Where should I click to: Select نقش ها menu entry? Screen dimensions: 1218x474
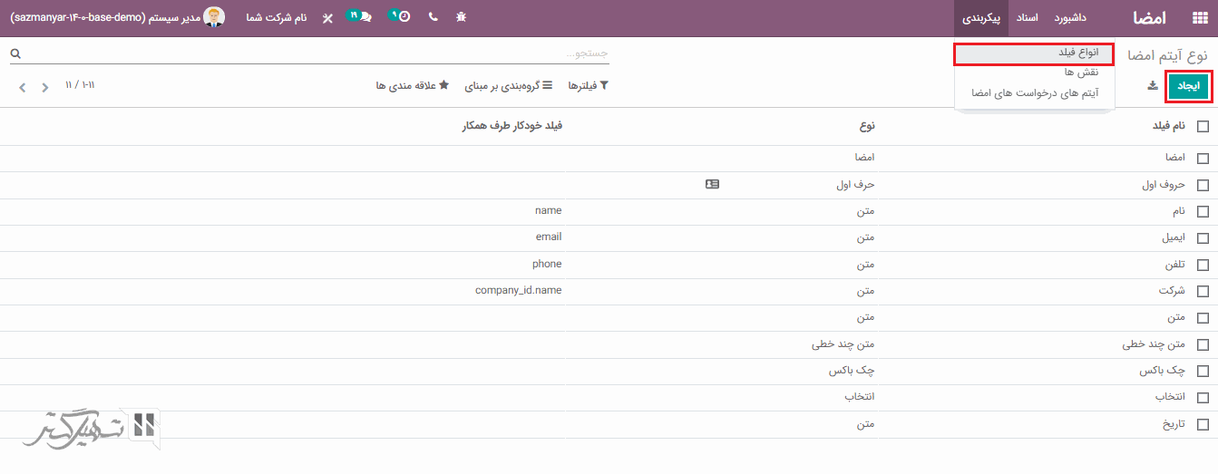pyautogui.click(x=1034, y=73)
